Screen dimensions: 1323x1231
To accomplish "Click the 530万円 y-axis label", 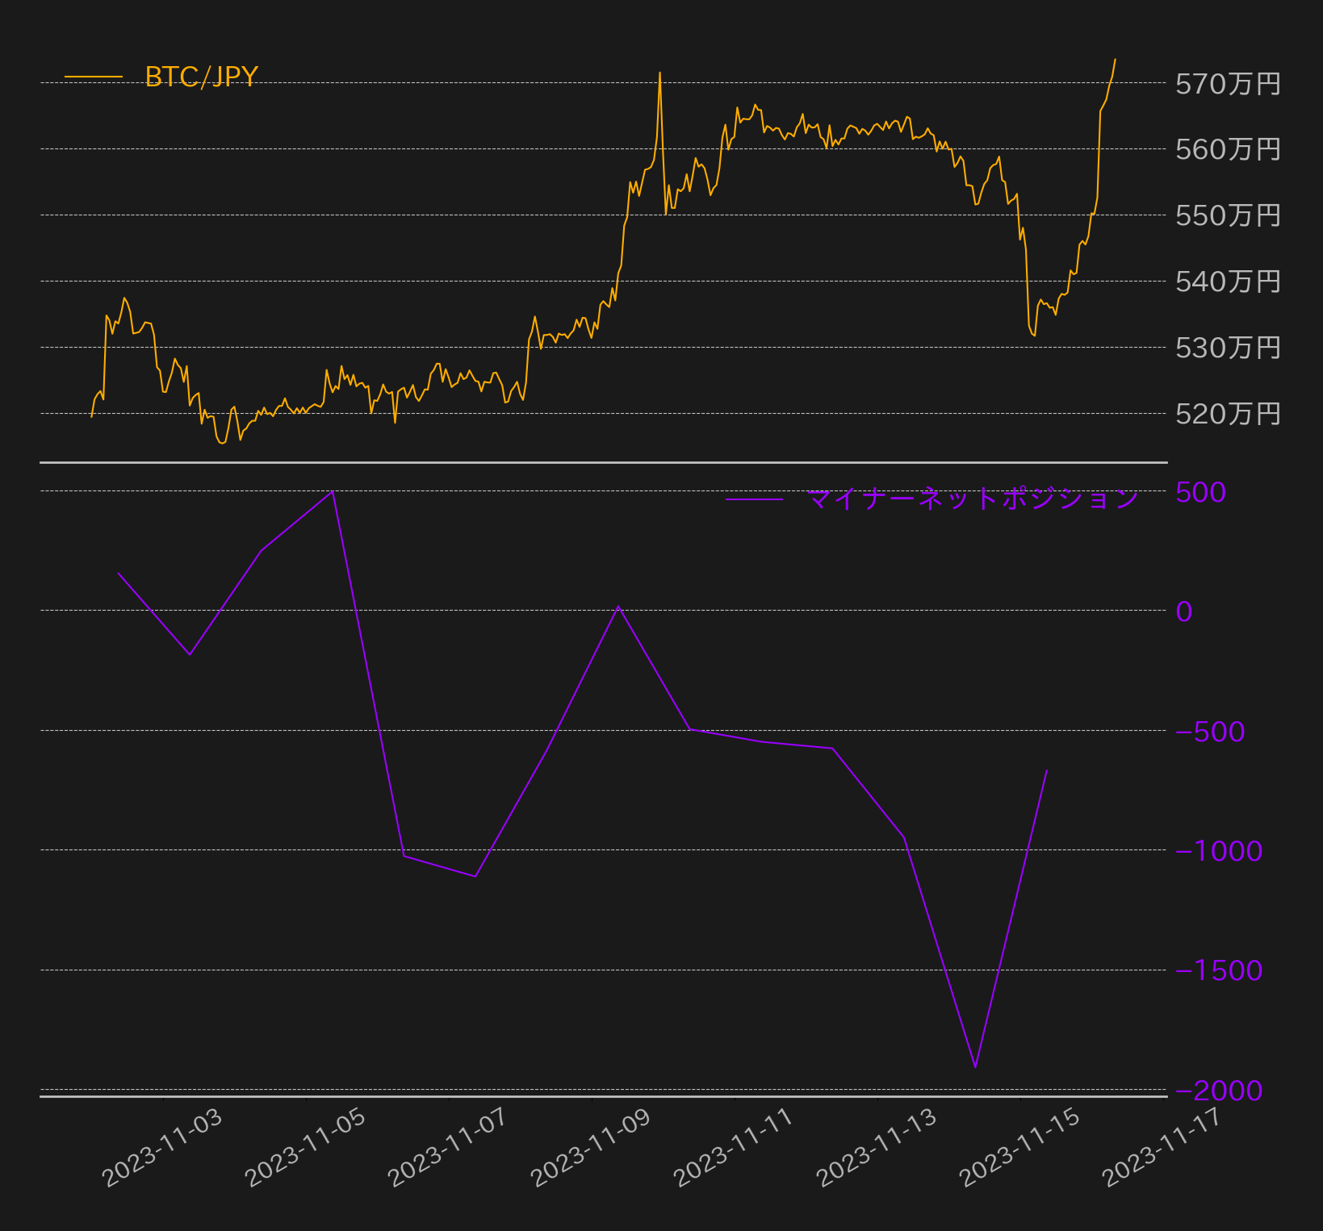I will [1228, 348].
